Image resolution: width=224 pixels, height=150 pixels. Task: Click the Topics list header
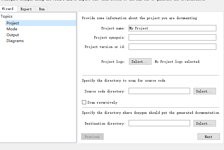(6, 16)
